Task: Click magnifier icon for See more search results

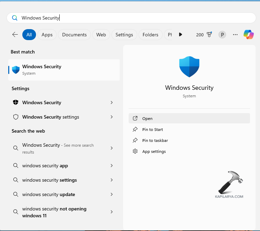Action: tap(15, 148)
